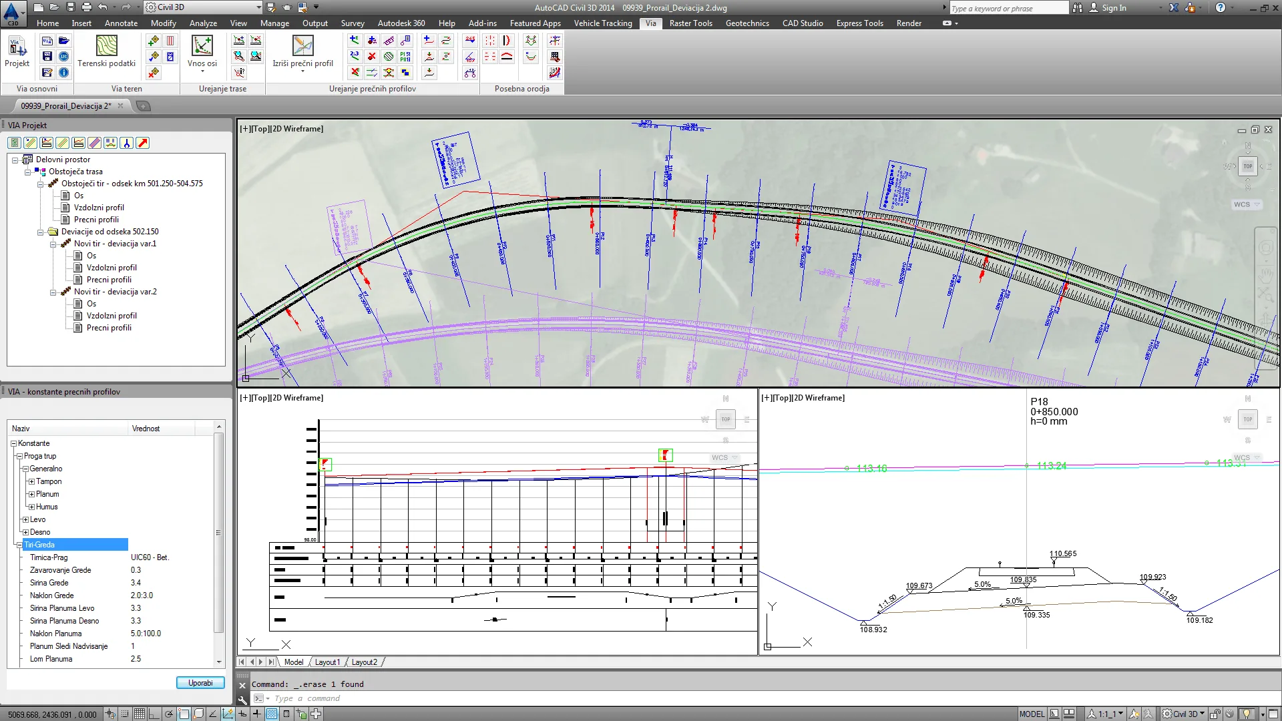The height and width of the screenshot is (721, 1282).
Task: Click the ViewCube TOP face in plan viewport
Action: [x=1247, y=166]
